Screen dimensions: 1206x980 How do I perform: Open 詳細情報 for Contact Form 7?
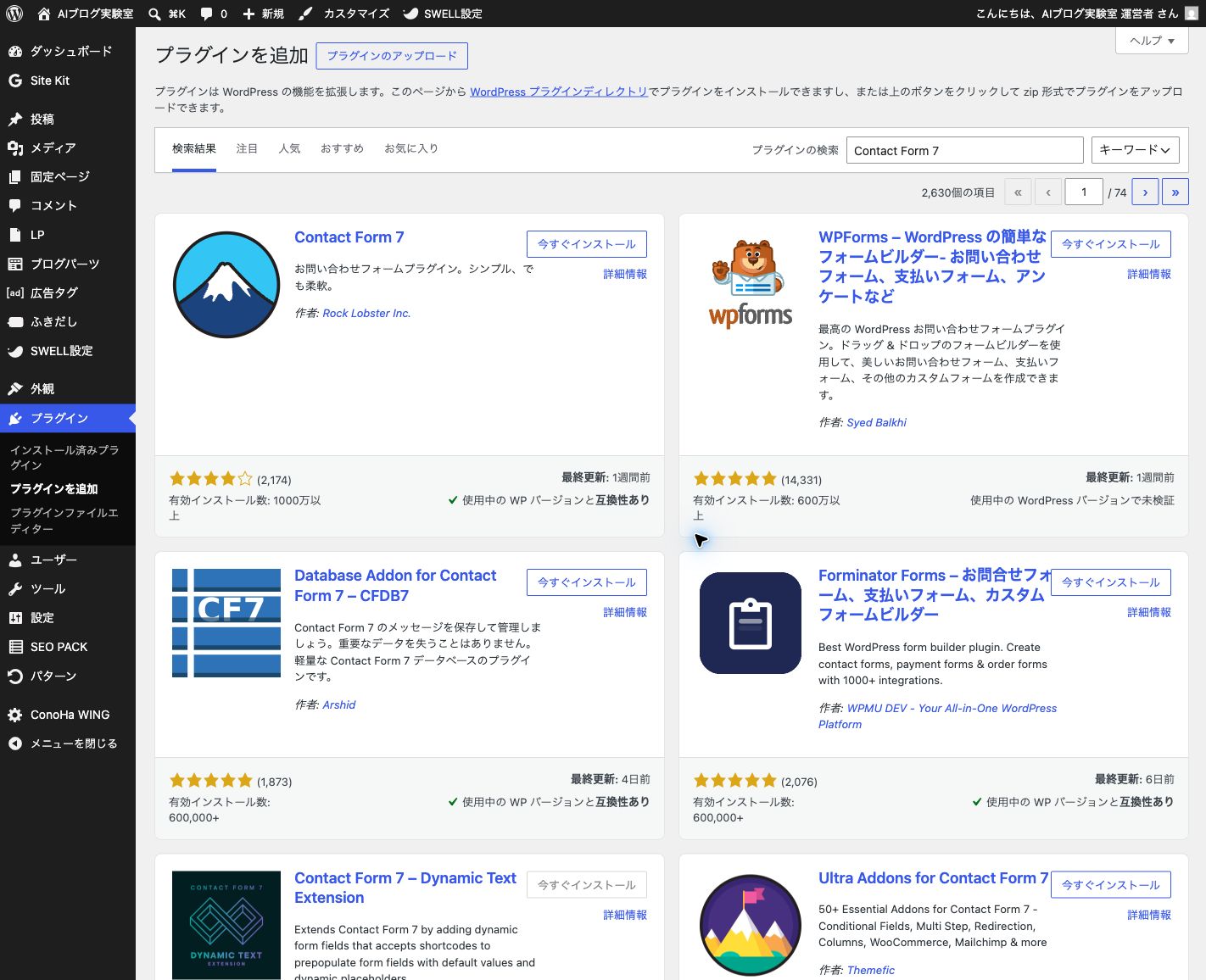tap(625, 274)
